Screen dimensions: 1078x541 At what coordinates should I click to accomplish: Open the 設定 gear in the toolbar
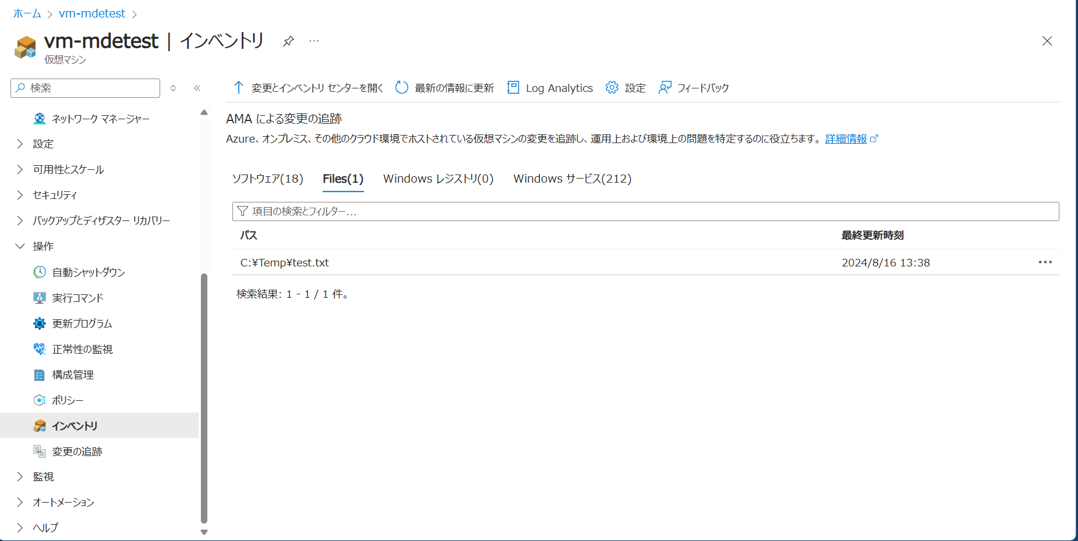pyautogui.click(x=612, y=88)
